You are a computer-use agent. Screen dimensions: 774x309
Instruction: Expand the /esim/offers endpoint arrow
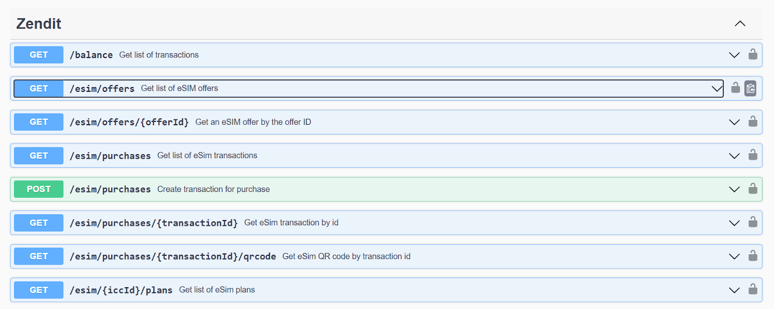(717, 88)
